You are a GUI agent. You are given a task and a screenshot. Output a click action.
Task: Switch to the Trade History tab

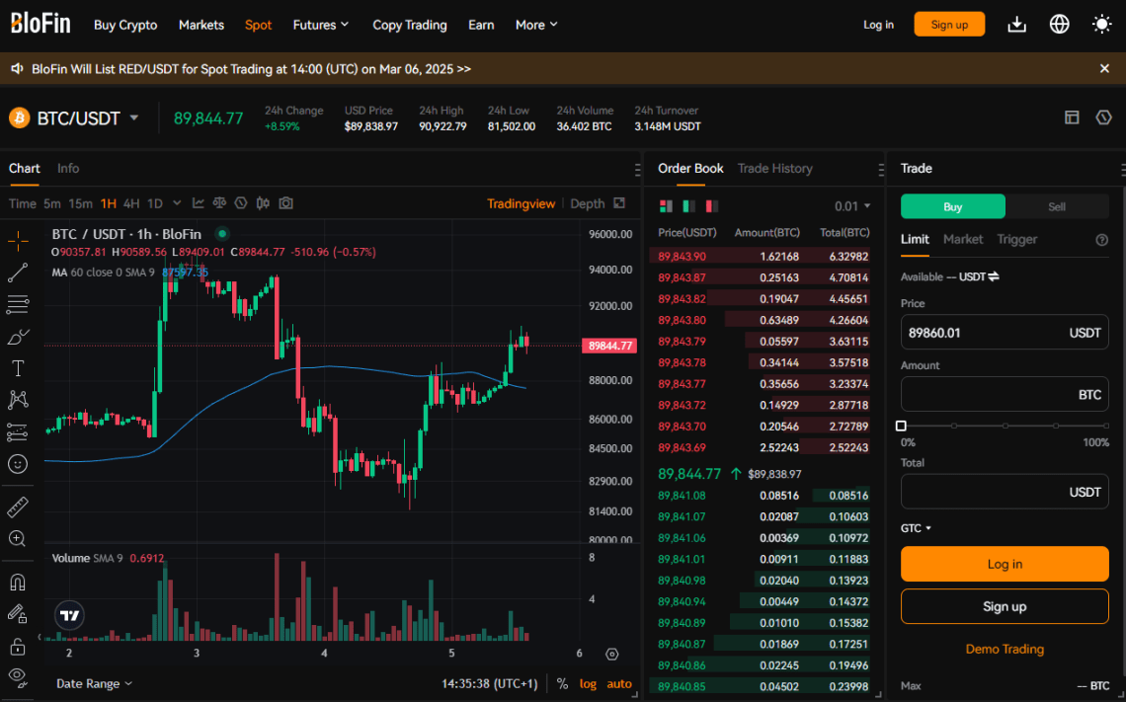[774, 169]
